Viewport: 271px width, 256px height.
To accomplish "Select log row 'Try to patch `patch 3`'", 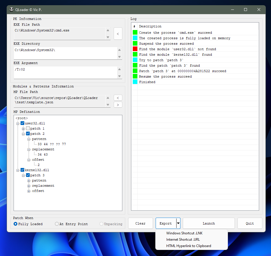I will click(195, 60).
